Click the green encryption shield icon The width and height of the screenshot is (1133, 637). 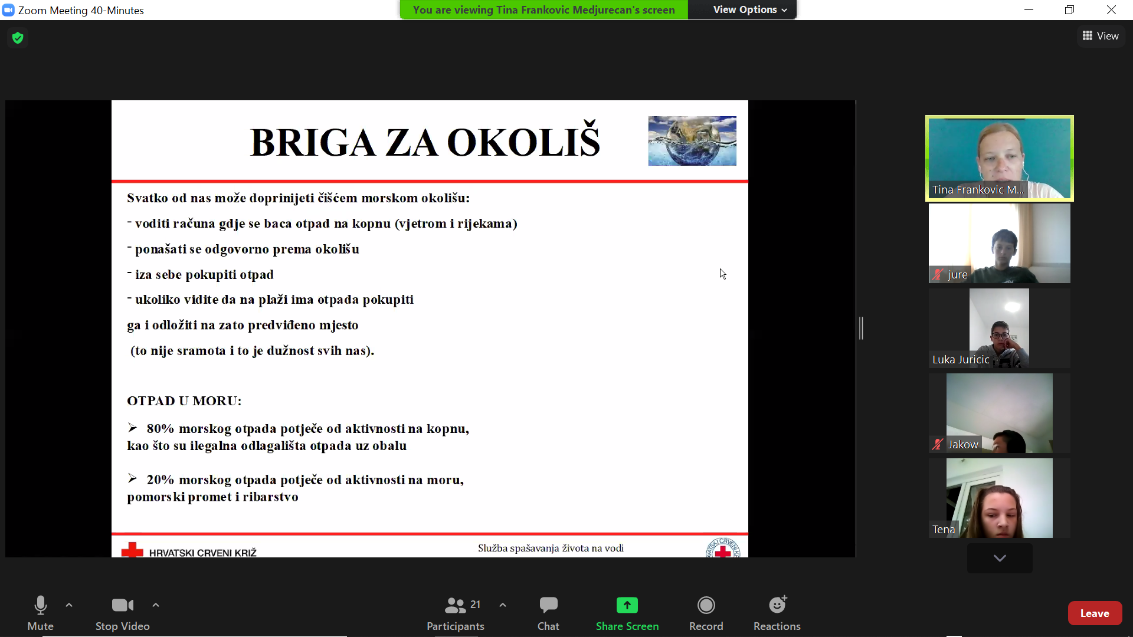coord(18,38)
